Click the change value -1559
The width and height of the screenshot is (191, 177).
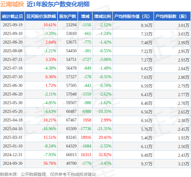click(86, 94)
